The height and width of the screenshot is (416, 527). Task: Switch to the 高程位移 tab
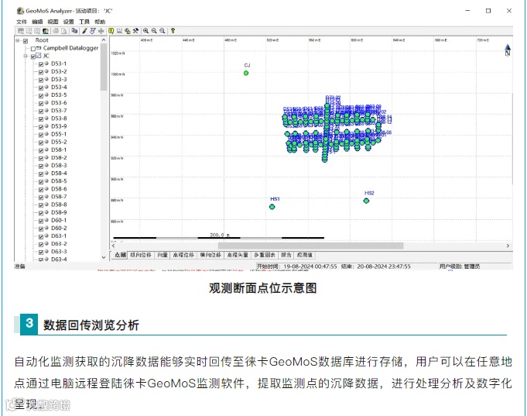183,255
